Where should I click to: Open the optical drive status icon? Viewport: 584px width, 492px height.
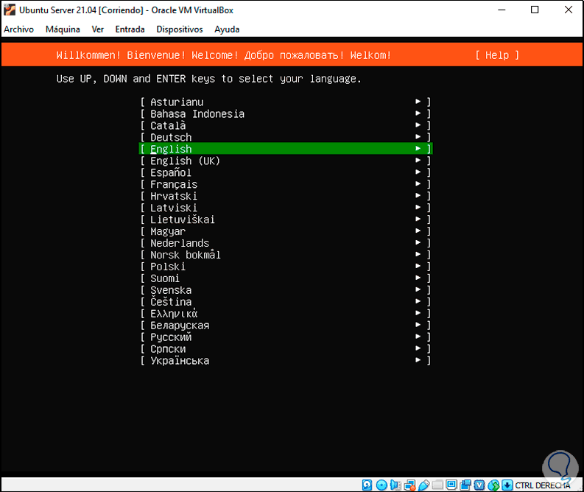coord(381,485)
